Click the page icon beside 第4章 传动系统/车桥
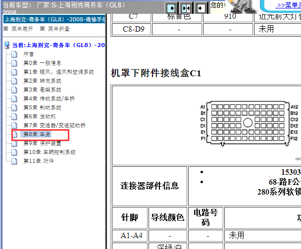The width and height of the screenshot is (301, 249). [x=14, y=99]
